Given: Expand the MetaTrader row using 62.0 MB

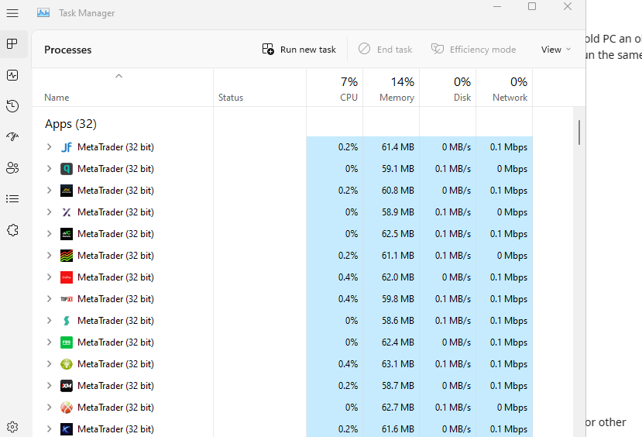Looking at the screenshot, I should [49, 277].
